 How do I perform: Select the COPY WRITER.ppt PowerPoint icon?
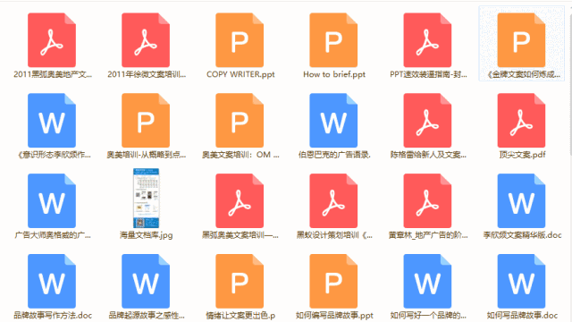[x=240, y=40]
